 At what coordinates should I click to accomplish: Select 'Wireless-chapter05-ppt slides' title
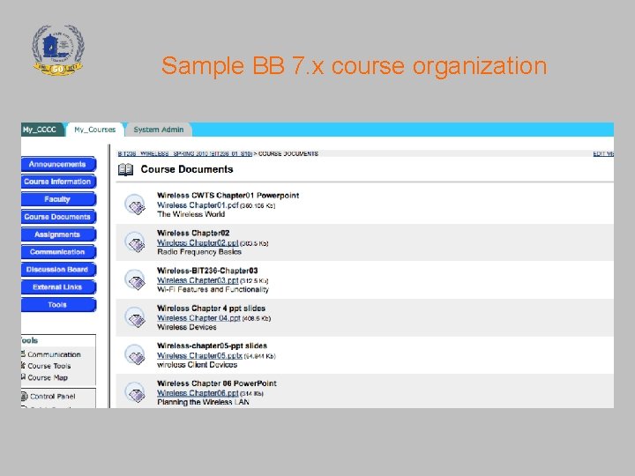(x=212, y=346)
